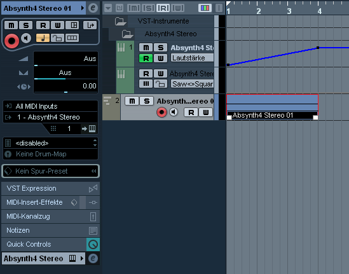Collapse the Absynth4 Stereo folder
Image resolution: width=349 pixels, height=274 pixels.
pyautogui.click(x=127, y=34)
